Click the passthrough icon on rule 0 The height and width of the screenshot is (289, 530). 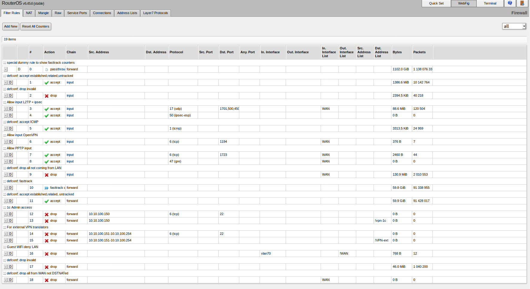click(47, 69)
